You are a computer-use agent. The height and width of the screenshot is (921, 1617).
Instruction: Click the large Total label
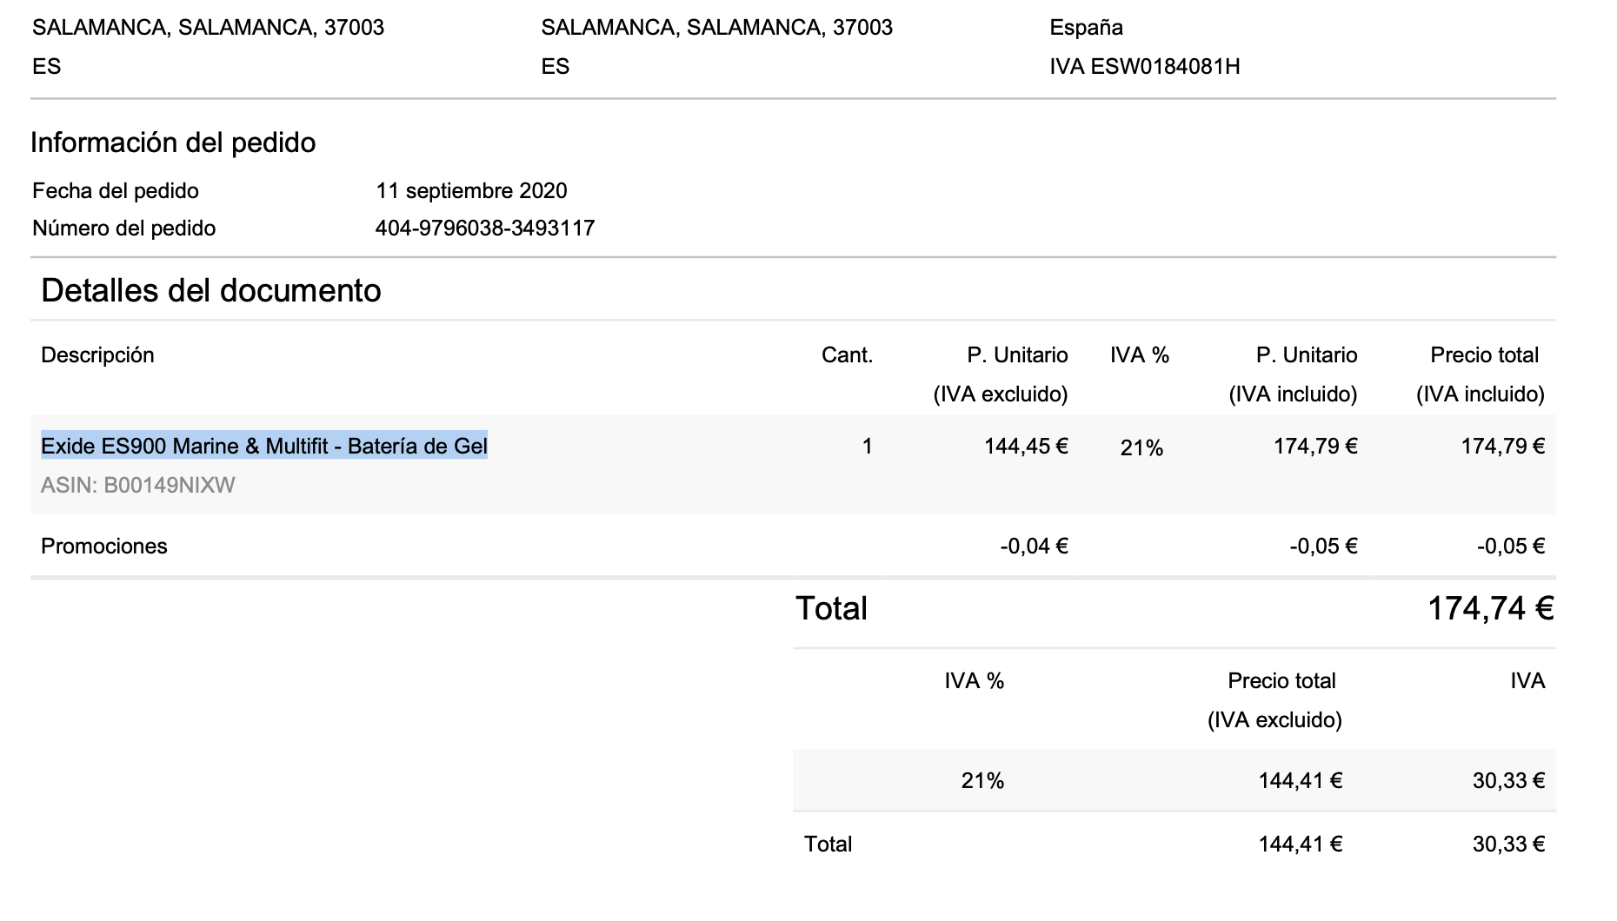pos(831,608)
